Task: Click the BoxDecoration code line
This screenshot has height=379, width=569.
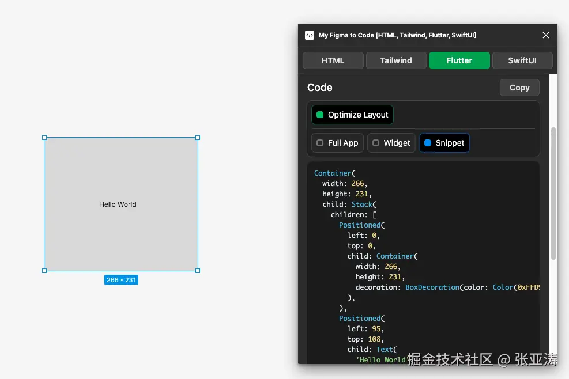Action: click(x=447, y=287)
